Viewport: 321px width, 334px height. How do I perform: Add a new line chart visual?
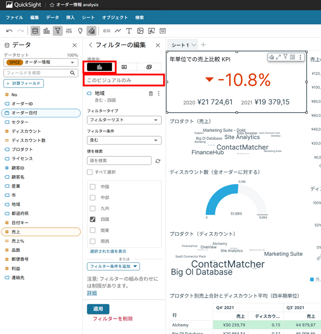click(118, 31)
